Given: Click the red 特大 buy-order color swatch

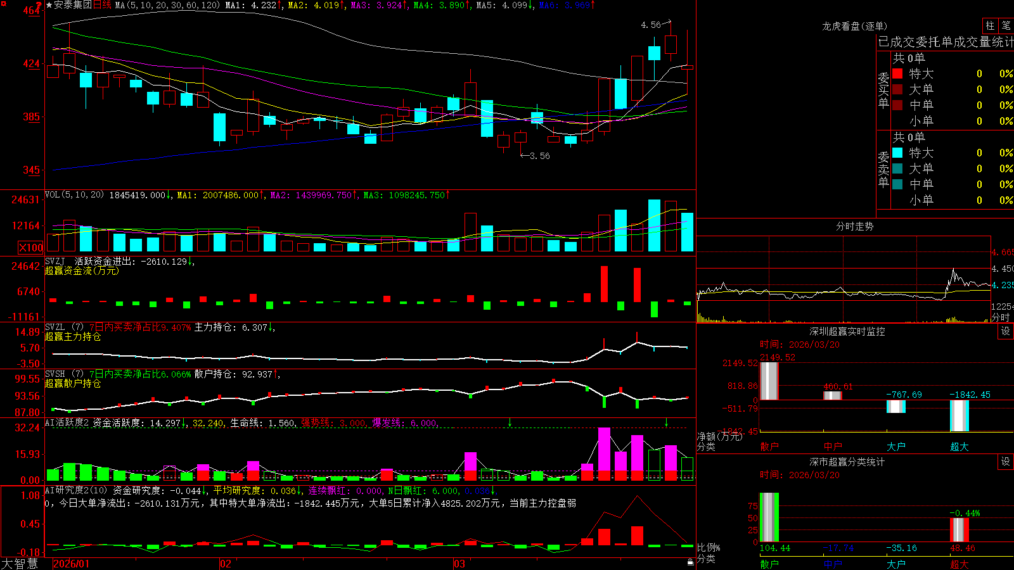Looking at the screenshot, I should 897,73.
